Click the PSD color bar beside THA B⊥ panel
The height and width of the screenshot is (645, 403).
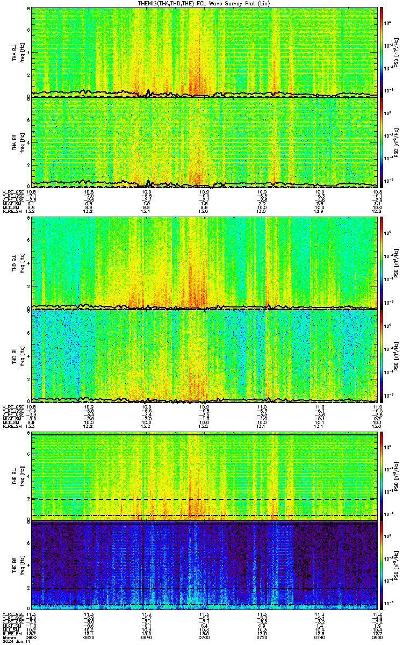pos(382,52)
